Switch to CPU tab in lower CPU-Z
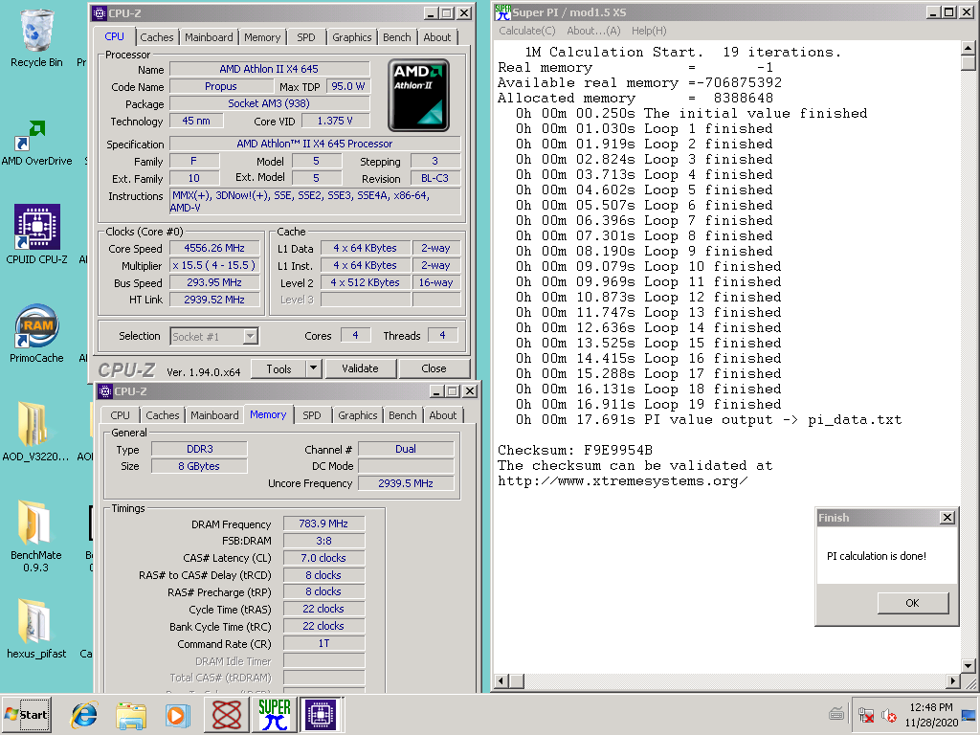Viewport: 980px width, 735px height. pos(120,415)
